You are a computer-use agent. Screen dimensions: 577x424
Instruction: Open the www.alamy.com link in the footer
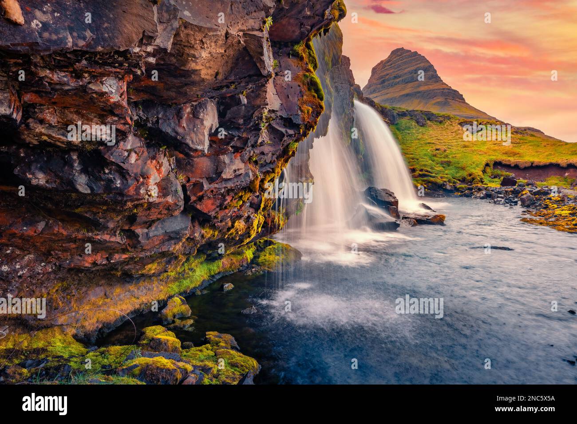tap(526, 410)
